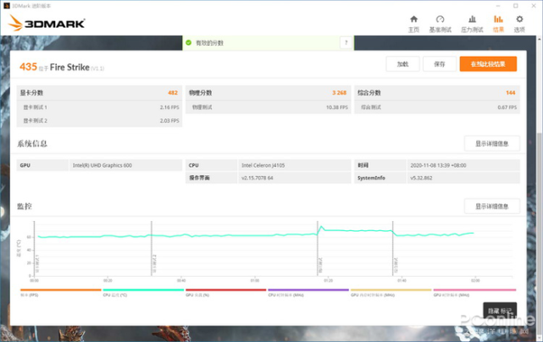Click the Save (保存) button

click(x=439, y=63)
